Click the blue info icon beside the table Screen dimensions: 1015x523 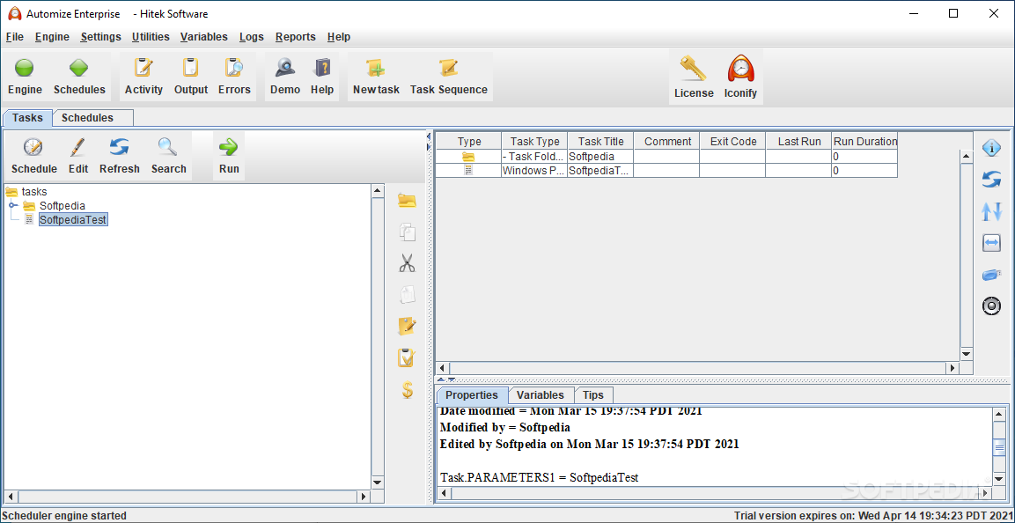point(992,148)
